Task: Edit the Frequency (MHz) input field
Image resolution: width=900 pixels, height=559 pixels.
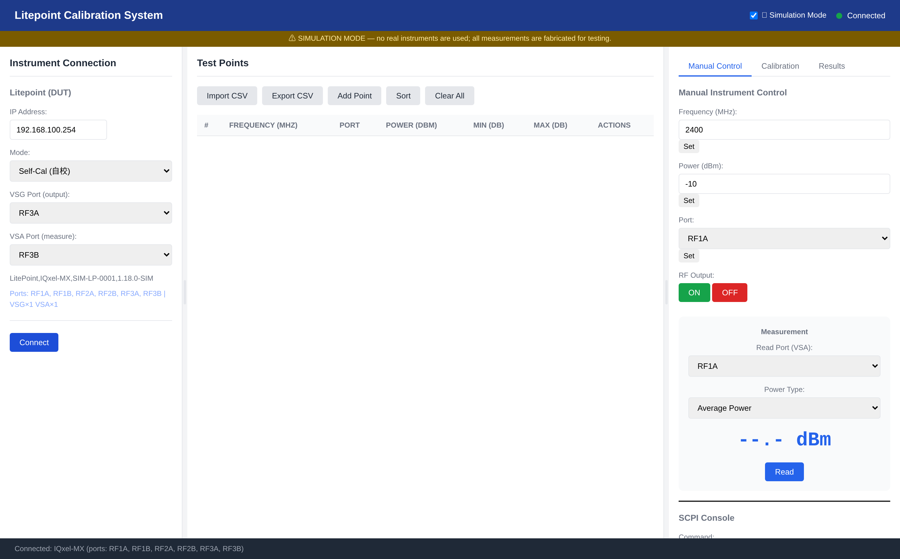Action: coord(784,130)
